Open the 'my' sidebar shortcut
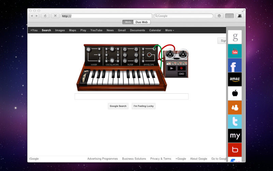273x171 pixels. (x=235, y=136)
